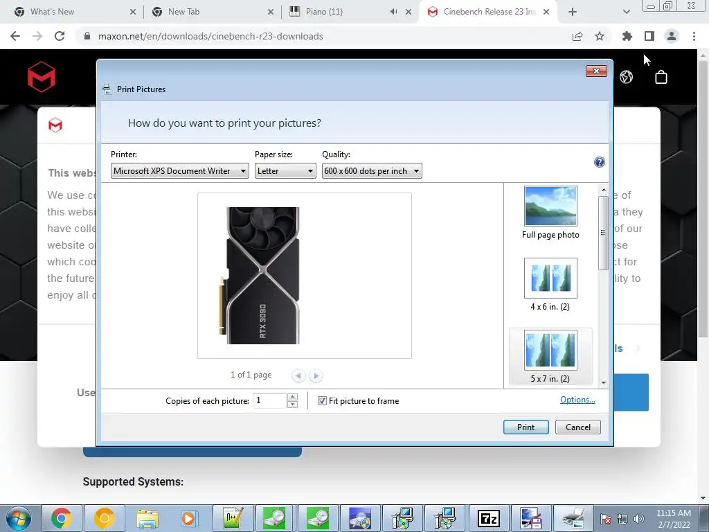Toggle Fit picture to frame checkbox

click(x=322, y=401)
